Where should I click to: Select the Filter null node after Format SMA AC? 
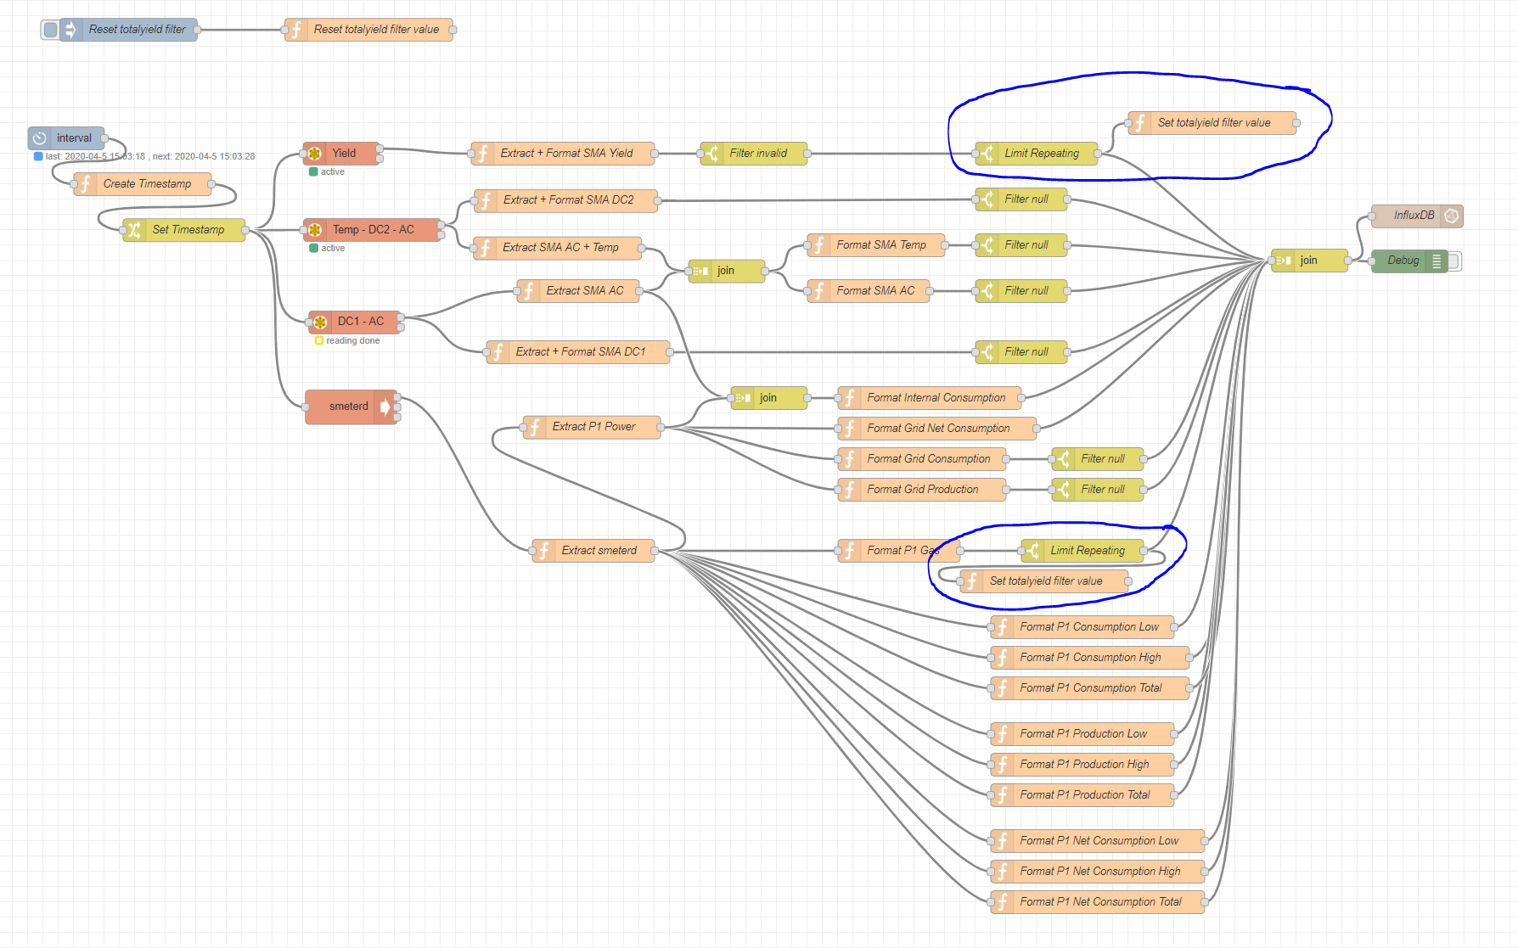1021,291
